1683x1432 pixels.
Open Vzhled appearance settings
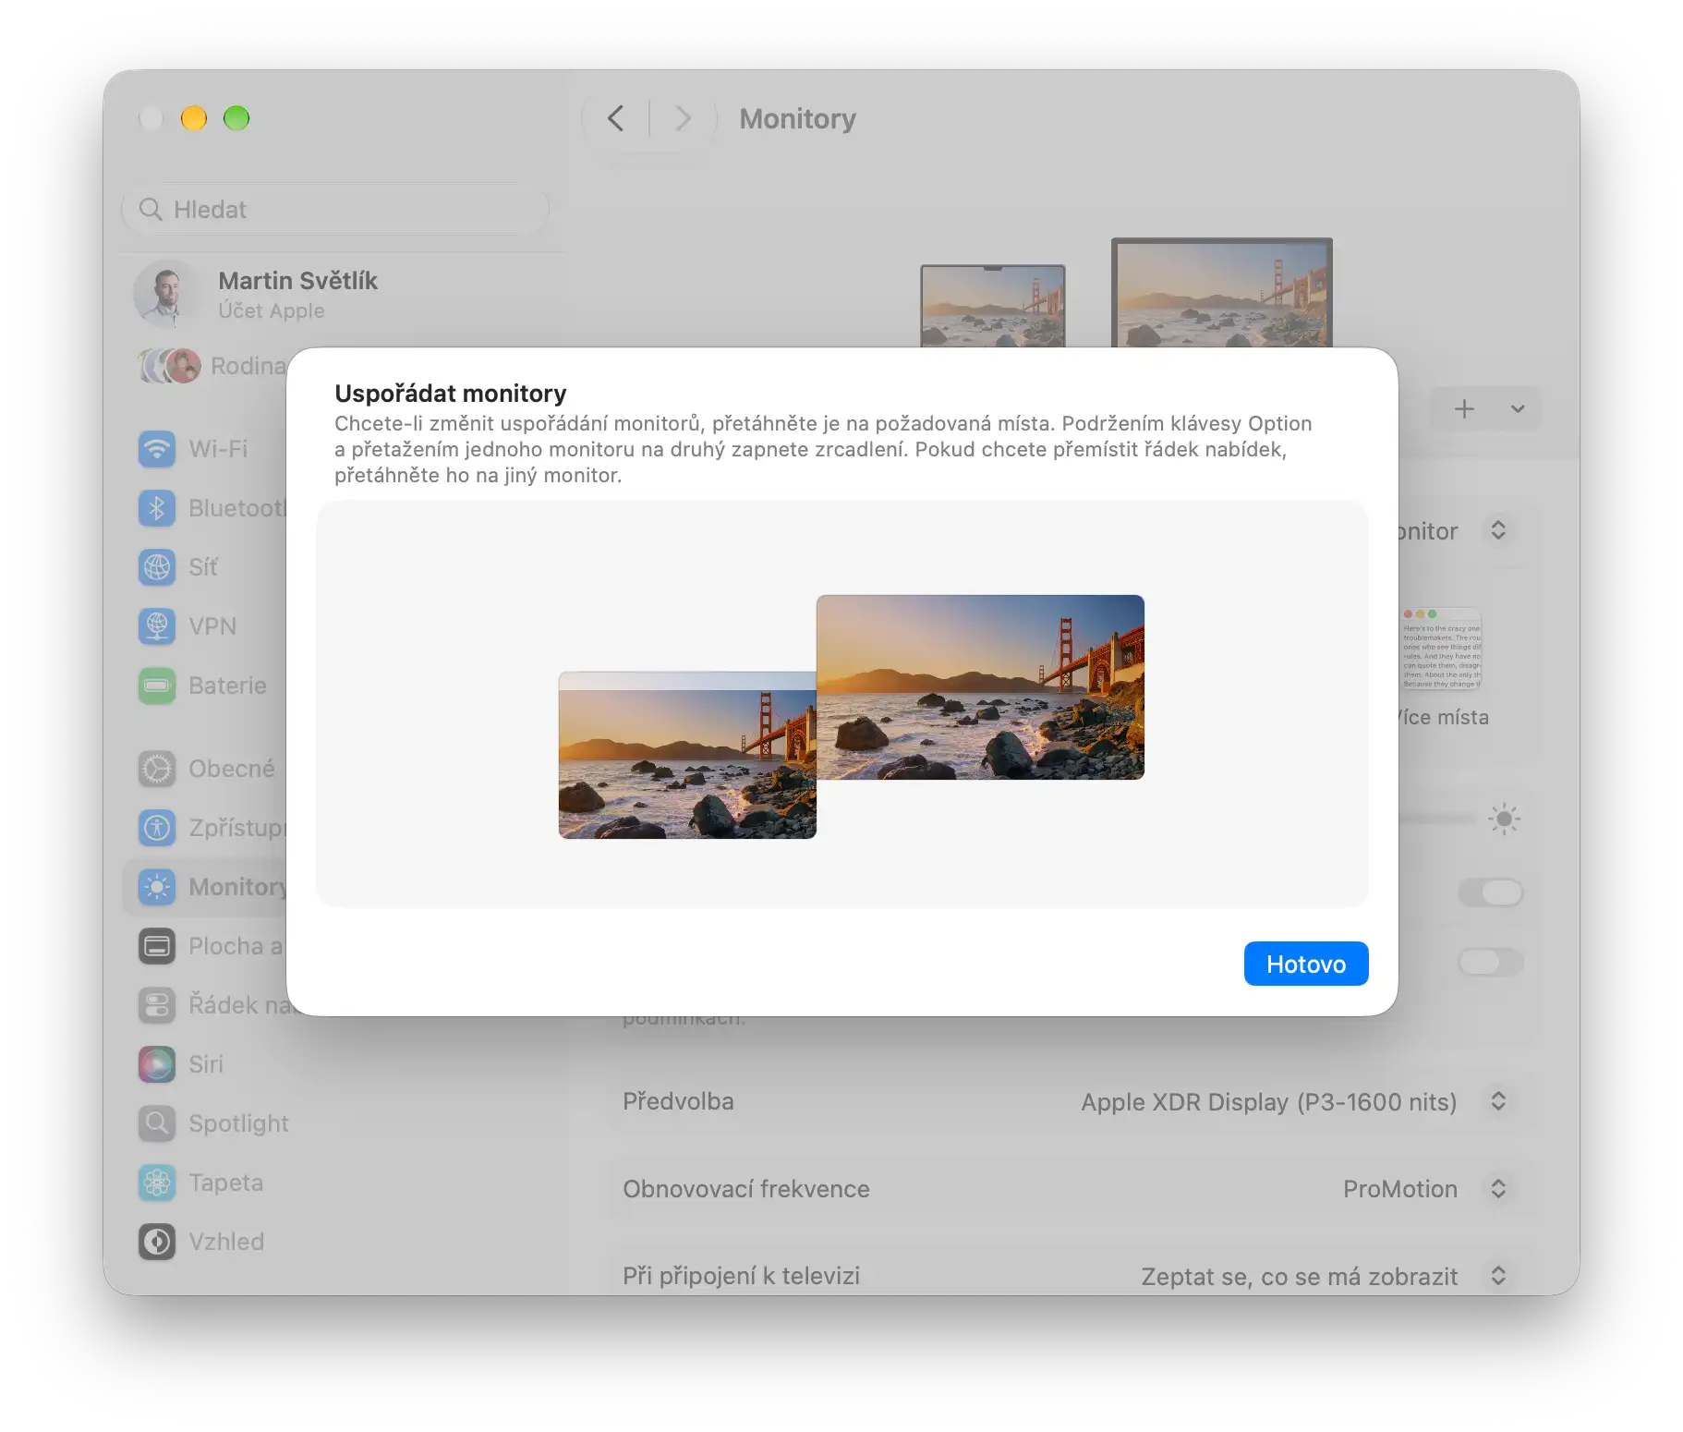click(201, 1242)
